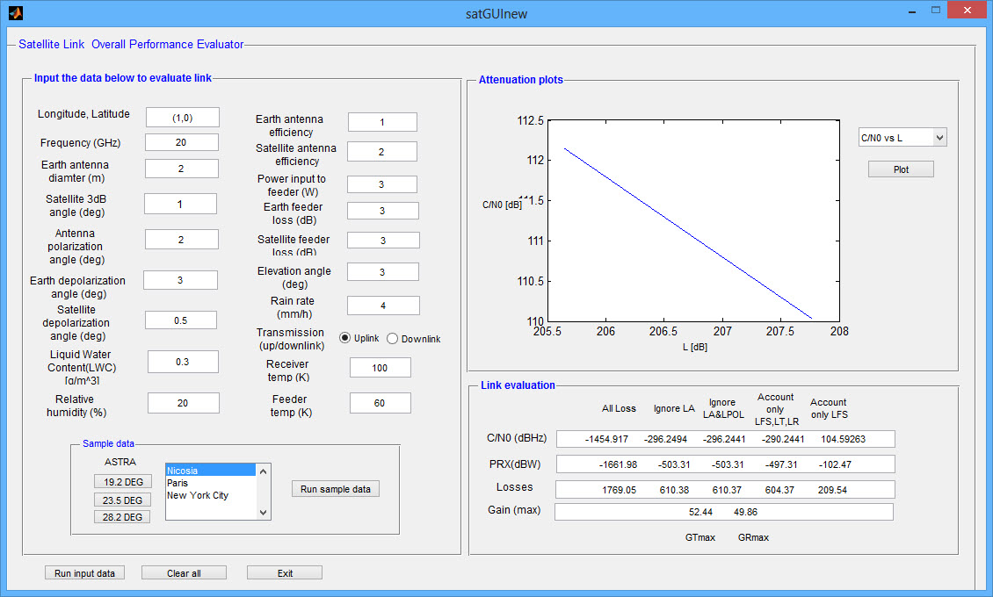Click GRmax gain value 49.86
The image size is (993, 597).
point(745,512)
